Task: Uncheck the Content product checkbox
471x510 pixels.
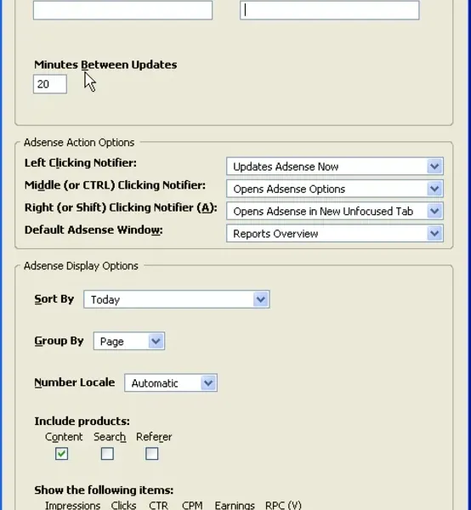Action: pos(61,454)
